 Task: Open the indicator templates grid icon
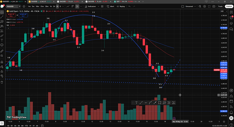coord(102,6)
